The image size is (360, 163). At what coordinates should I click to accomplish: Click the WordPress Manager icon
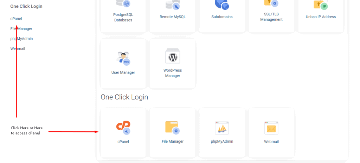(173, 56)
